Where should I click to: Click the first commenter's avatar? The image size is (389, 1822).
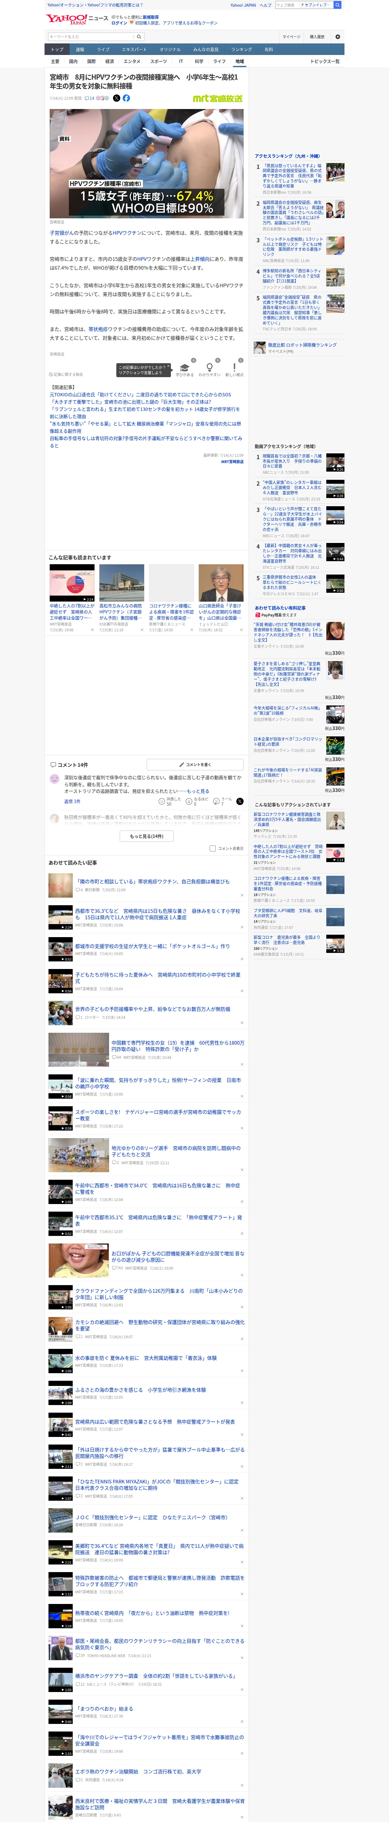coord(54,779)
